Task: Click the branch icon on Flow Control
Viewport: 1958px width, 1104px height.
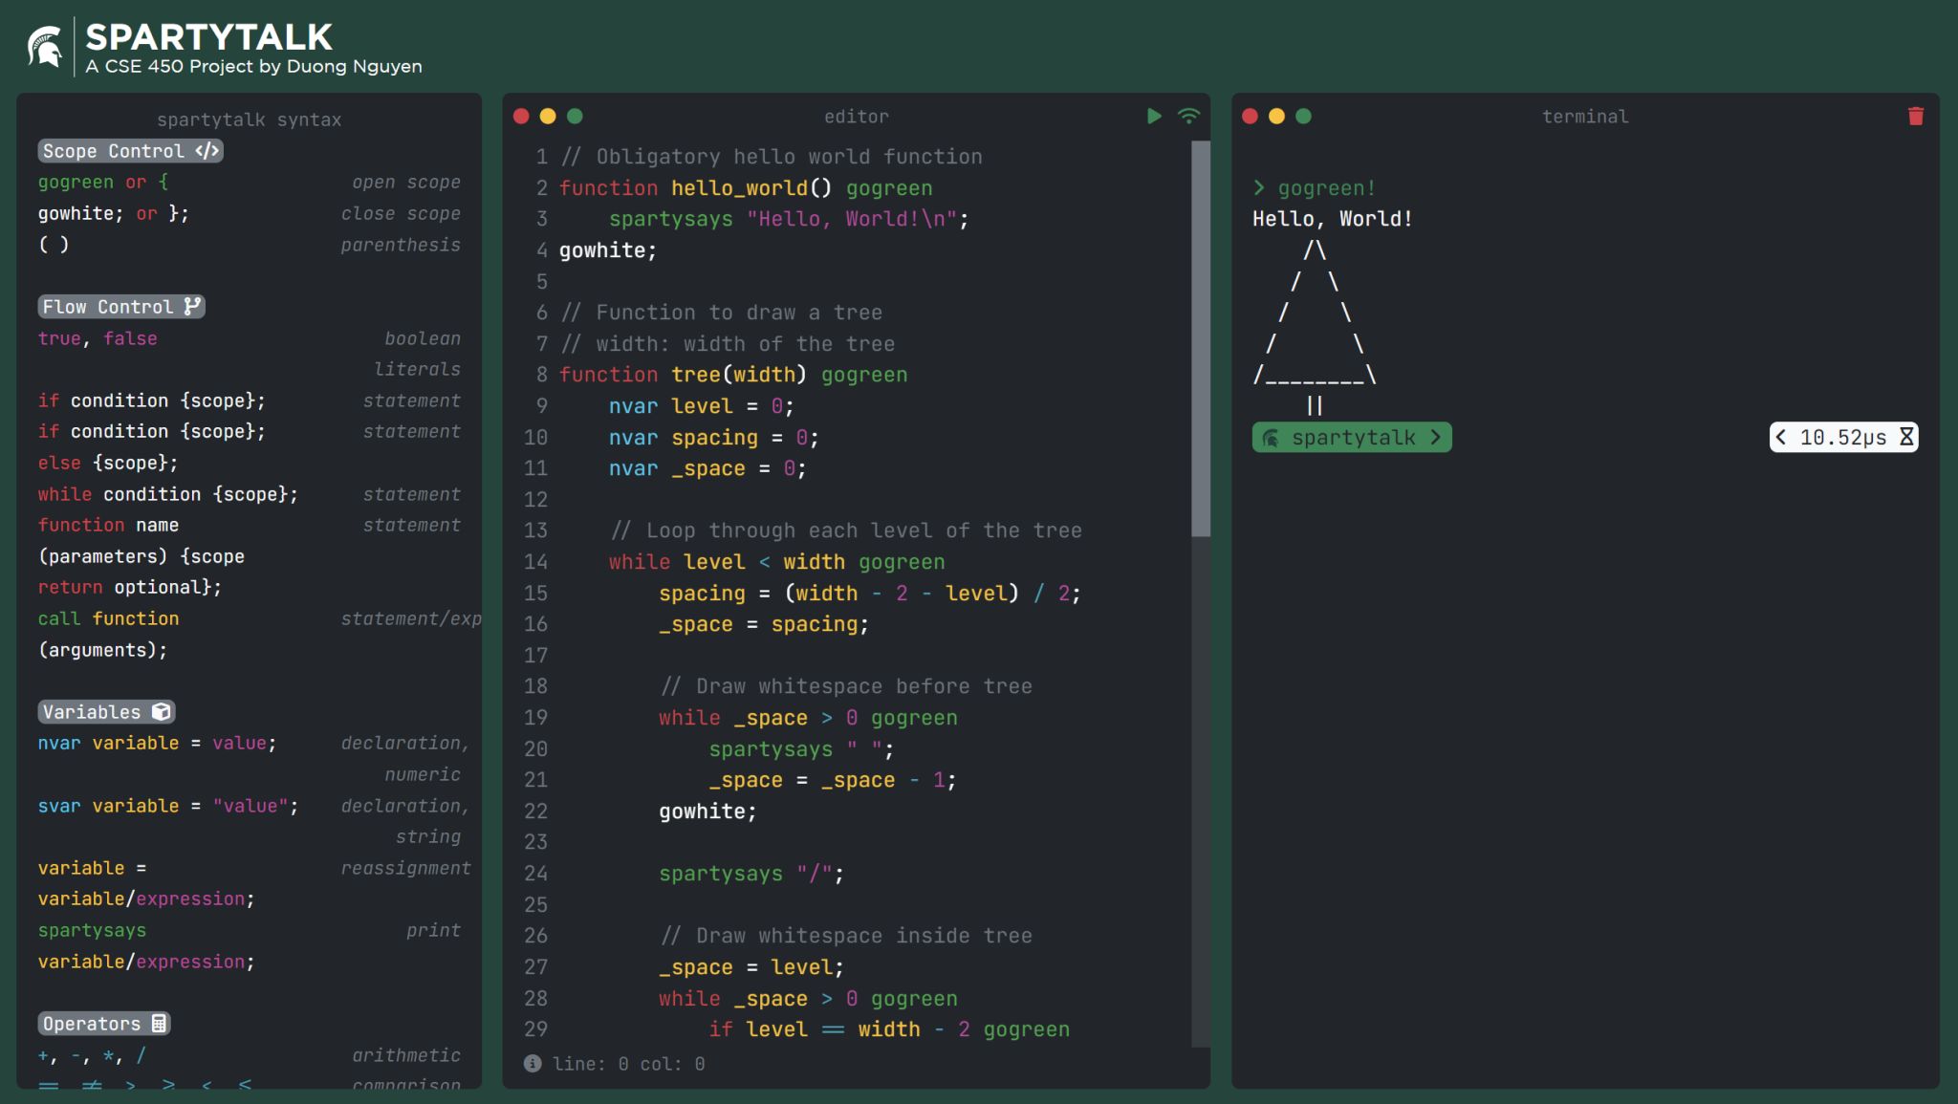Action: click(x=192, y=306)
